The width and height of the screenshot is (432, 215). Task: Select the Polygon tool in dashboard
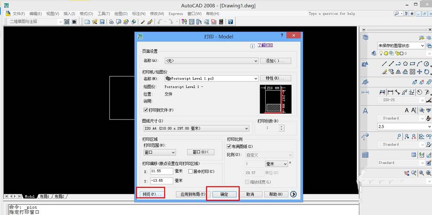pyautogui.click(x=405, y=64)
